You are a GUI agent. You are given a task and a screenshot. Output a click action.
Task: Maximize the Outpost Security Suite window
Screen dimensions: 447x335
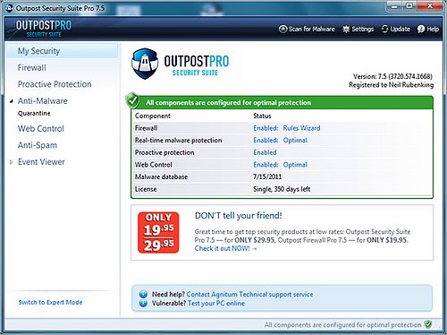click(x=409, y=6)
